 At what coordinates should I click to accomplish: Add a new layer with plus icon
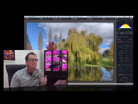click(x=132, y=29)
